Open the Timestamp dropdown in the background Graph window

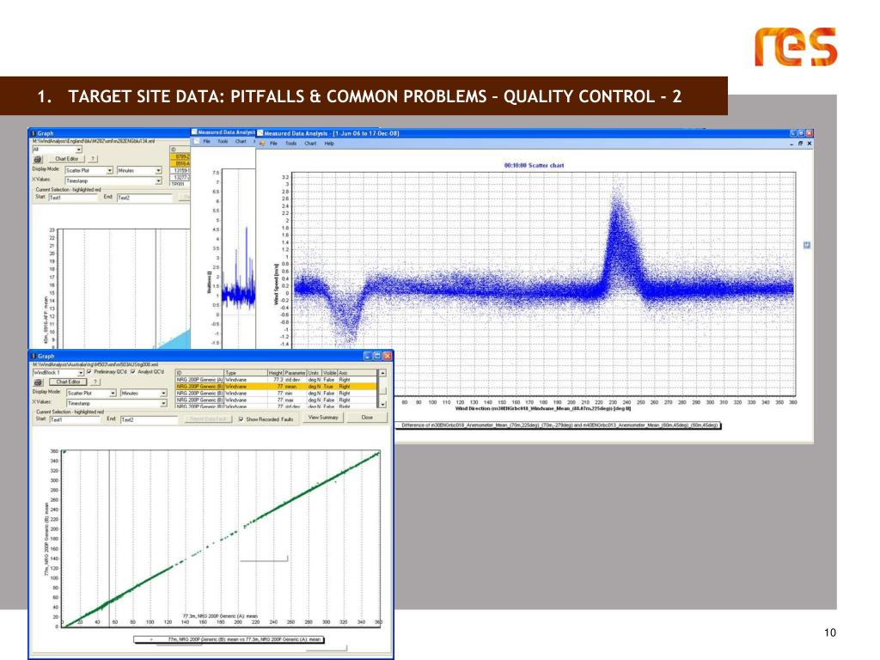158,181
